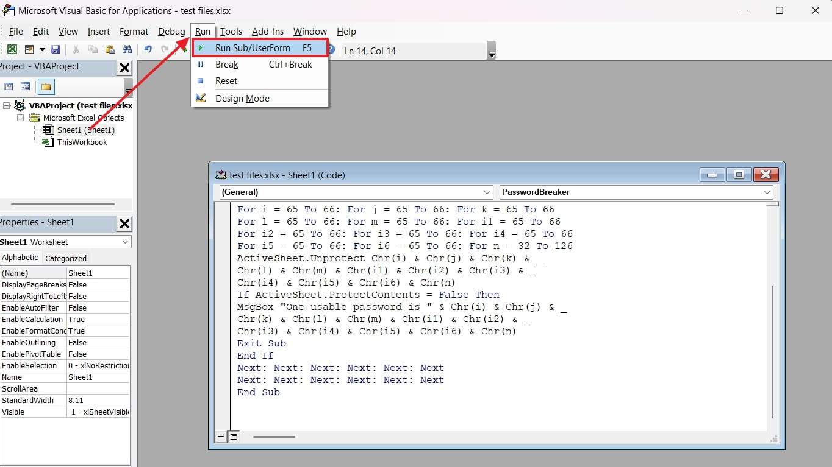Click the Copy toolbar icon
The width and height of the screenshot is (832, 467).
(93, 49)
